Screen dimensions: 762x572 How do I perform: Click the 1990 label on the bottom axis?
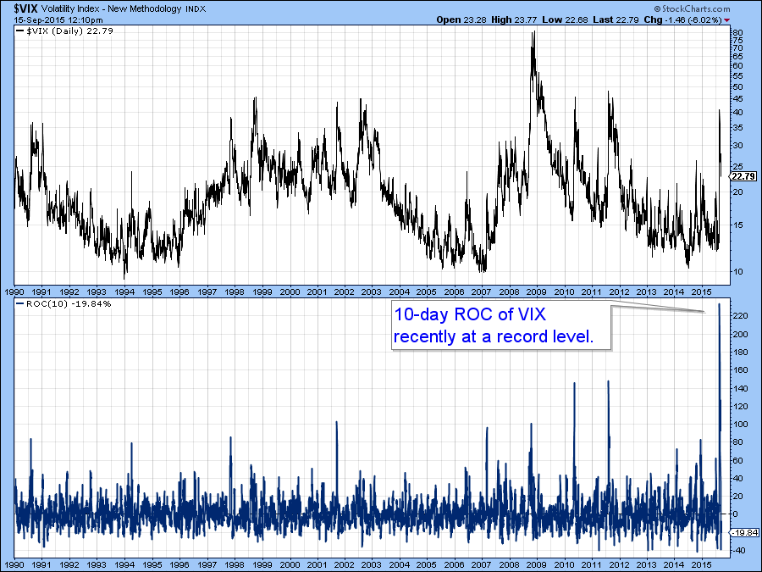pyautogui.click(x=14, y=563)
